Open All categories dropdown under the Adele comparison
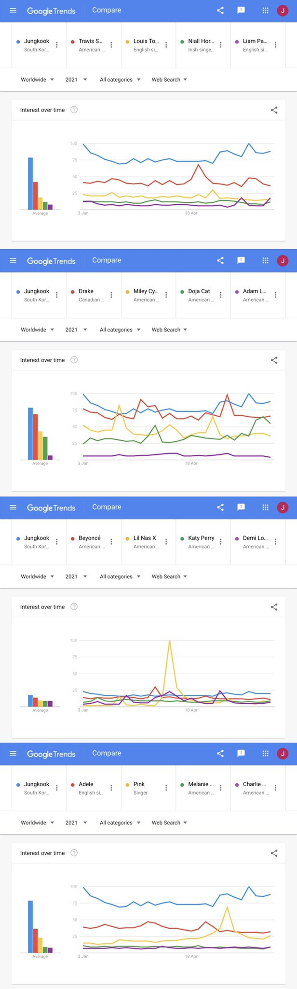Viewport: 297px width, 989px height. (x=120, y=823)
